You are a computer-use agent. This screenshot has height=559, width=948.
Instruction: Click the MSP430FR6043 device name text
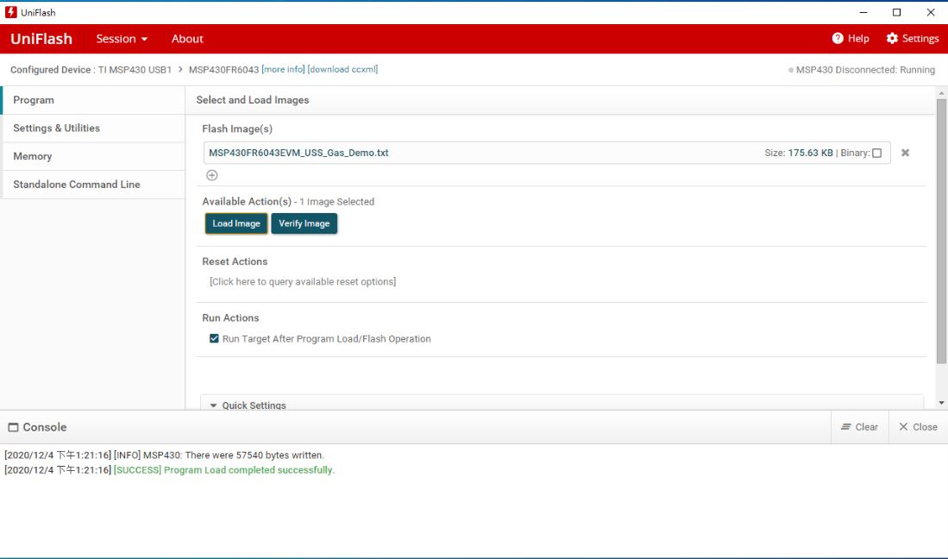coord(223,70)
